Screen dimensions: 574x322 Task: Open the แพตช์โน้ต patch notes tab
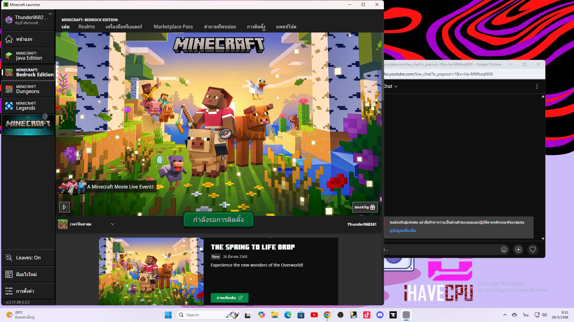(x=286, y=27)
